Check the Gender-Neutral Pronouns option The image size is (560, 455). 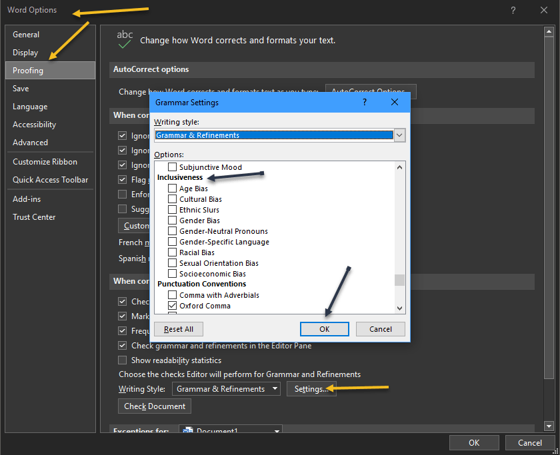[x=173, y=231]
